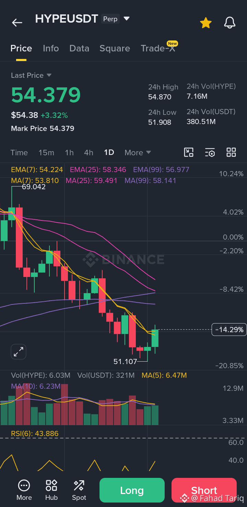Switch to the Info tab
This screenshot has width=247, height=507.
point(51,48)
